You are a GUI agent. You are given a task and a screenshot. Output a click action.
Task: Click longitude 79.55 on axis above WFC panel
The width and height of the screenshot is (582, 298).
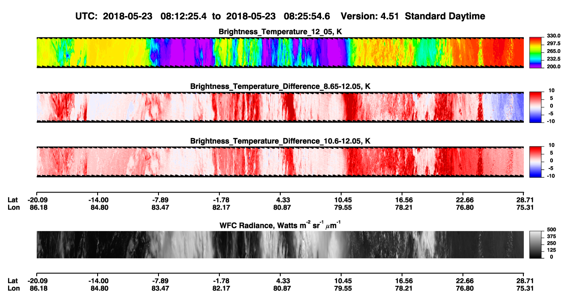[341, 207]
